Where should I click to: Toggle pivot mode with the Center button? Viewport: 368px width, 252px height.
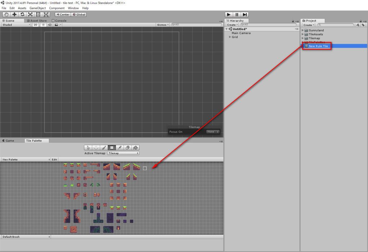[x=63, y=14]
